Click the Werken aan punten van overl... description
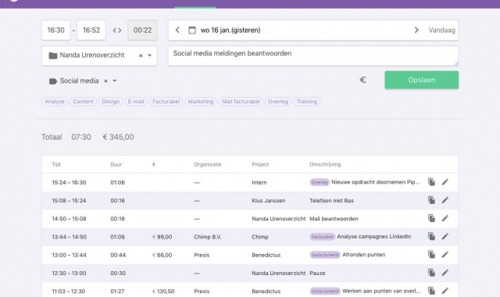 (381, 291)
